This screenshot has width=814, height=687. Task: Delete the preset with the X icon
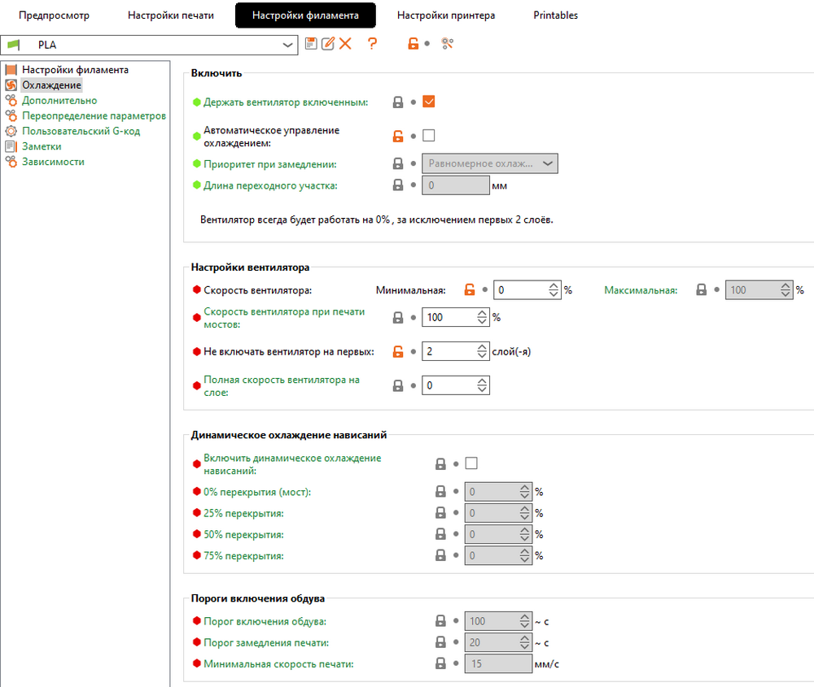[345, 44]
